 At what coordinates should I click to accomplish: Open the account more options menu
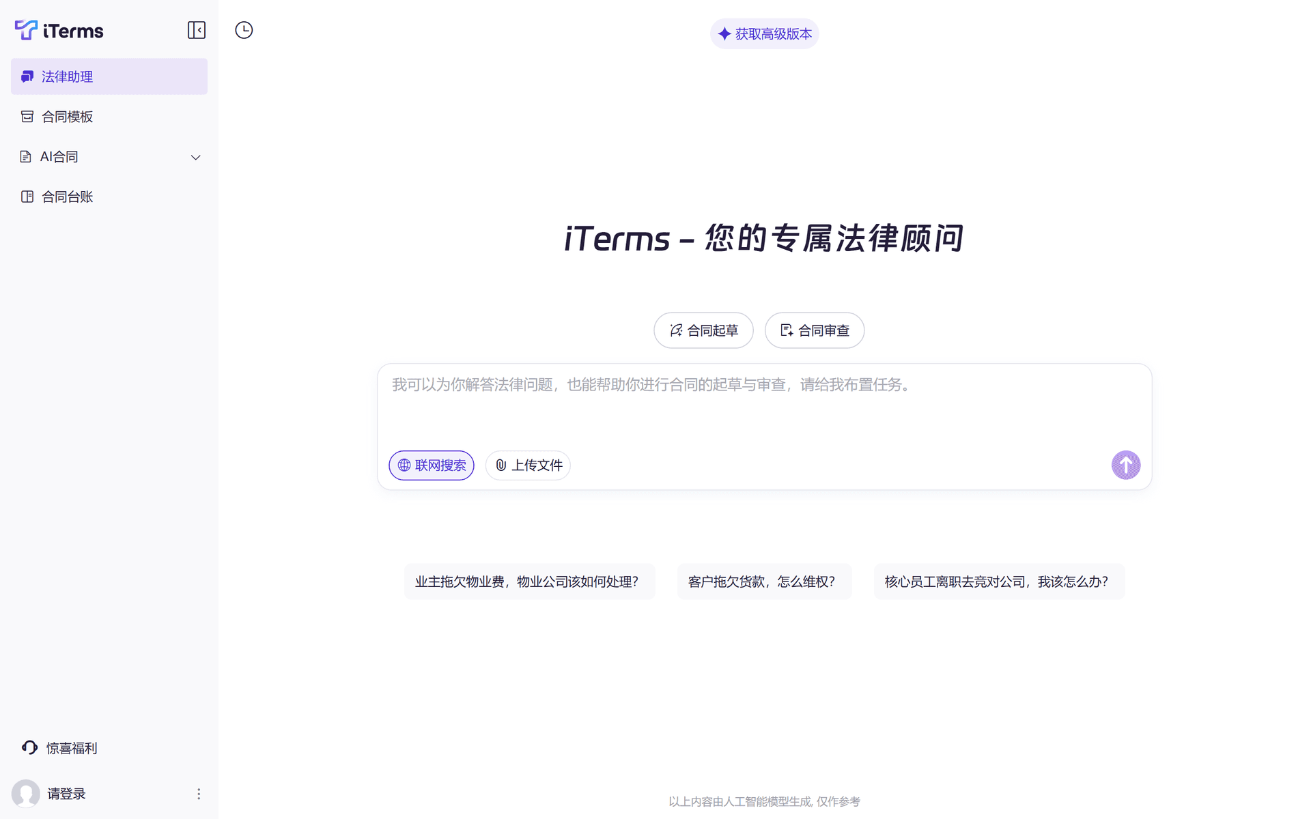(199, 794)
